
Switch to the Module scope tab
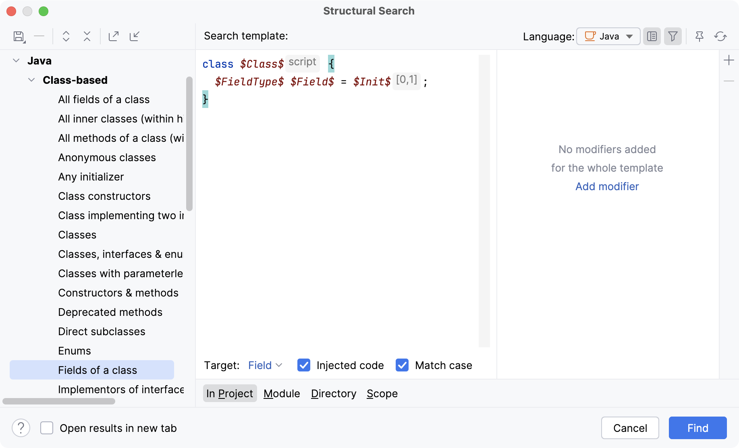click(281, 393)
